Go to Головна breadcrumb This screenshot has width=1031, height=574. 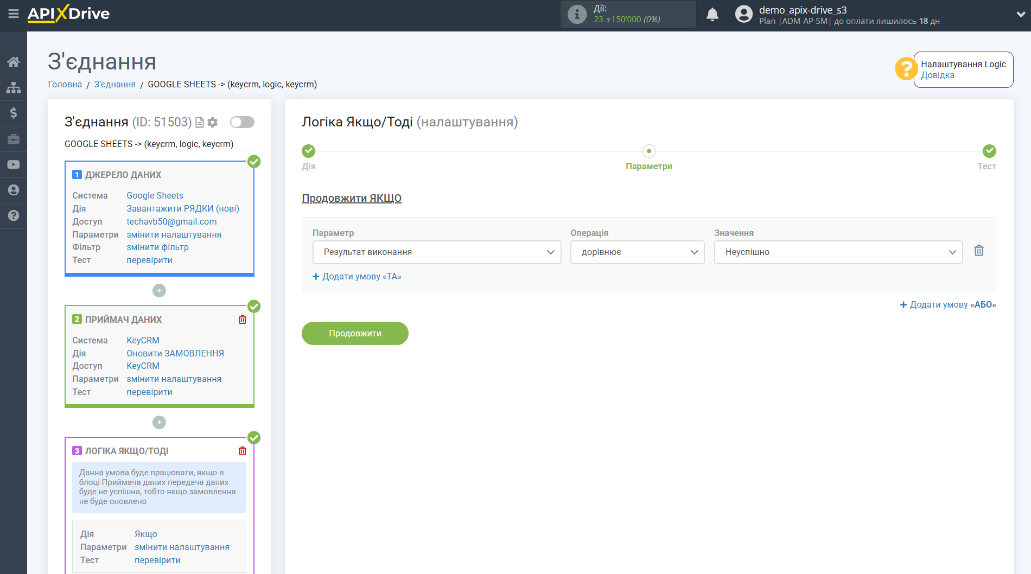[65, 85]
